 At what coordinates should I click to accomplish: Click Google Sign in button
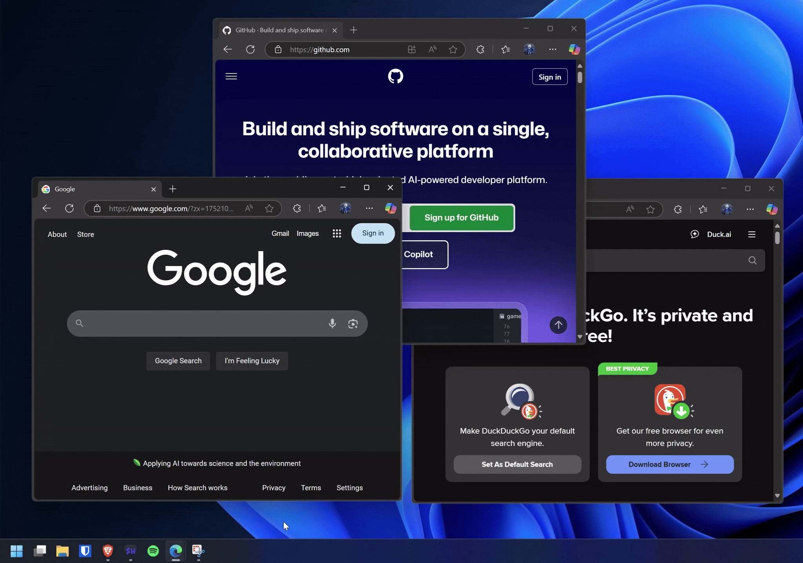point(373,233)
